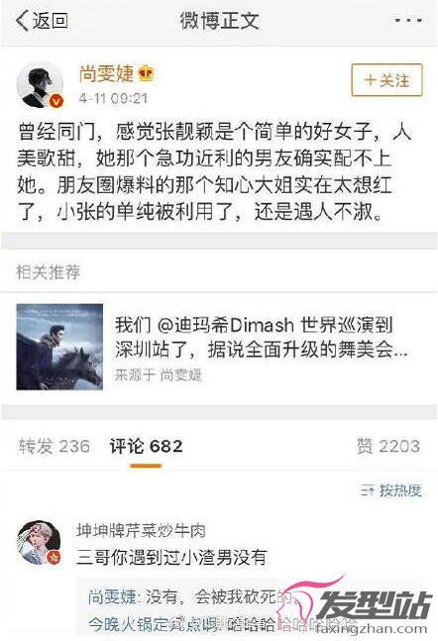Expand 按热度 sort order dropdown

pyautogui.click(x=391, y=489)
